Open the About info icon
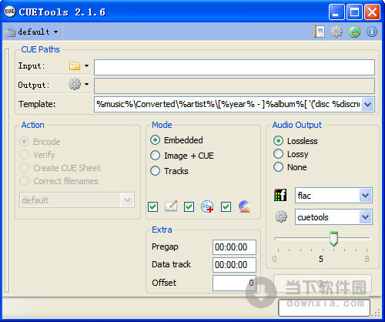 [x=372, y=32]
